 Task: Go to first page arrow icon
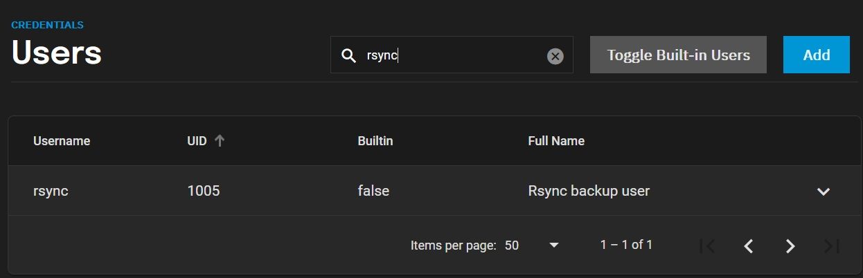[x=706, y=245]
